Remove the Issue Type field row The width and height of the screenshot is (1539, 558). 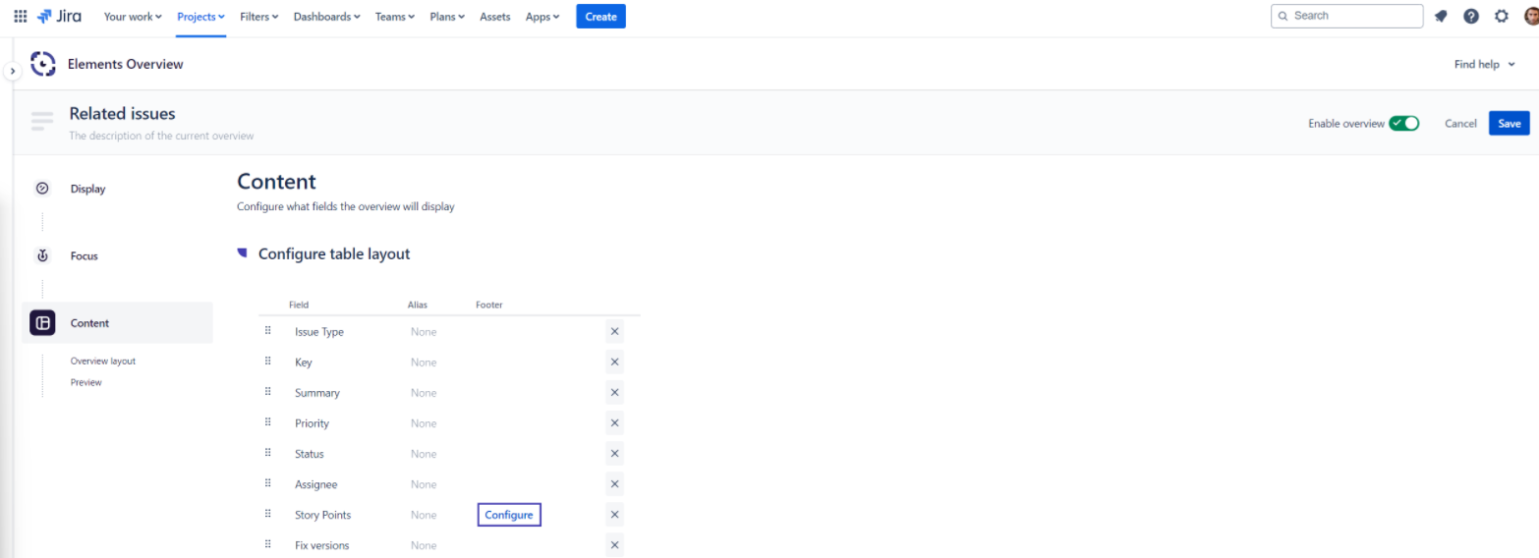(x=614, y=332)
